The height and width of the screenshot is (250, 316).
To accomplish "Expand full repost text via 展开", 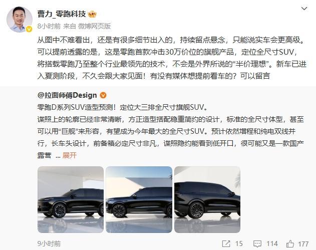I will [70, 155].
